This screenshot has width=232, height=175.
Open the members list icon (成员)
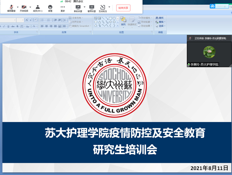tap(38, 7)
